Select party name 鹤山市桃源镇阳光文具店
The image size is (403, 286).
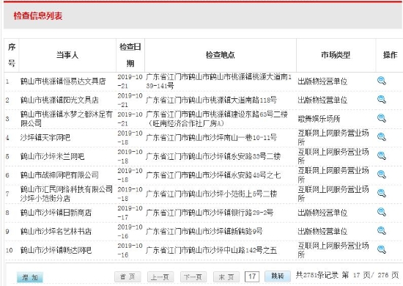(59, 100)
